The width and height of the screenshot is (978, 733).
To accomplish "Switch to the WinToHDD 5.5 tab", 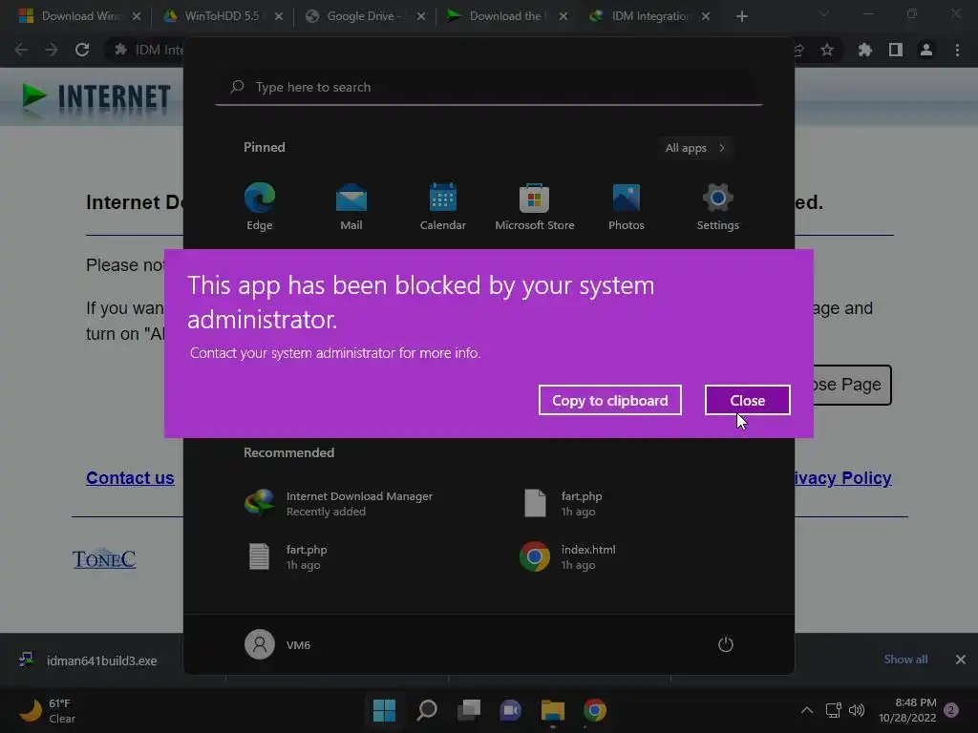I will (222, 16).
